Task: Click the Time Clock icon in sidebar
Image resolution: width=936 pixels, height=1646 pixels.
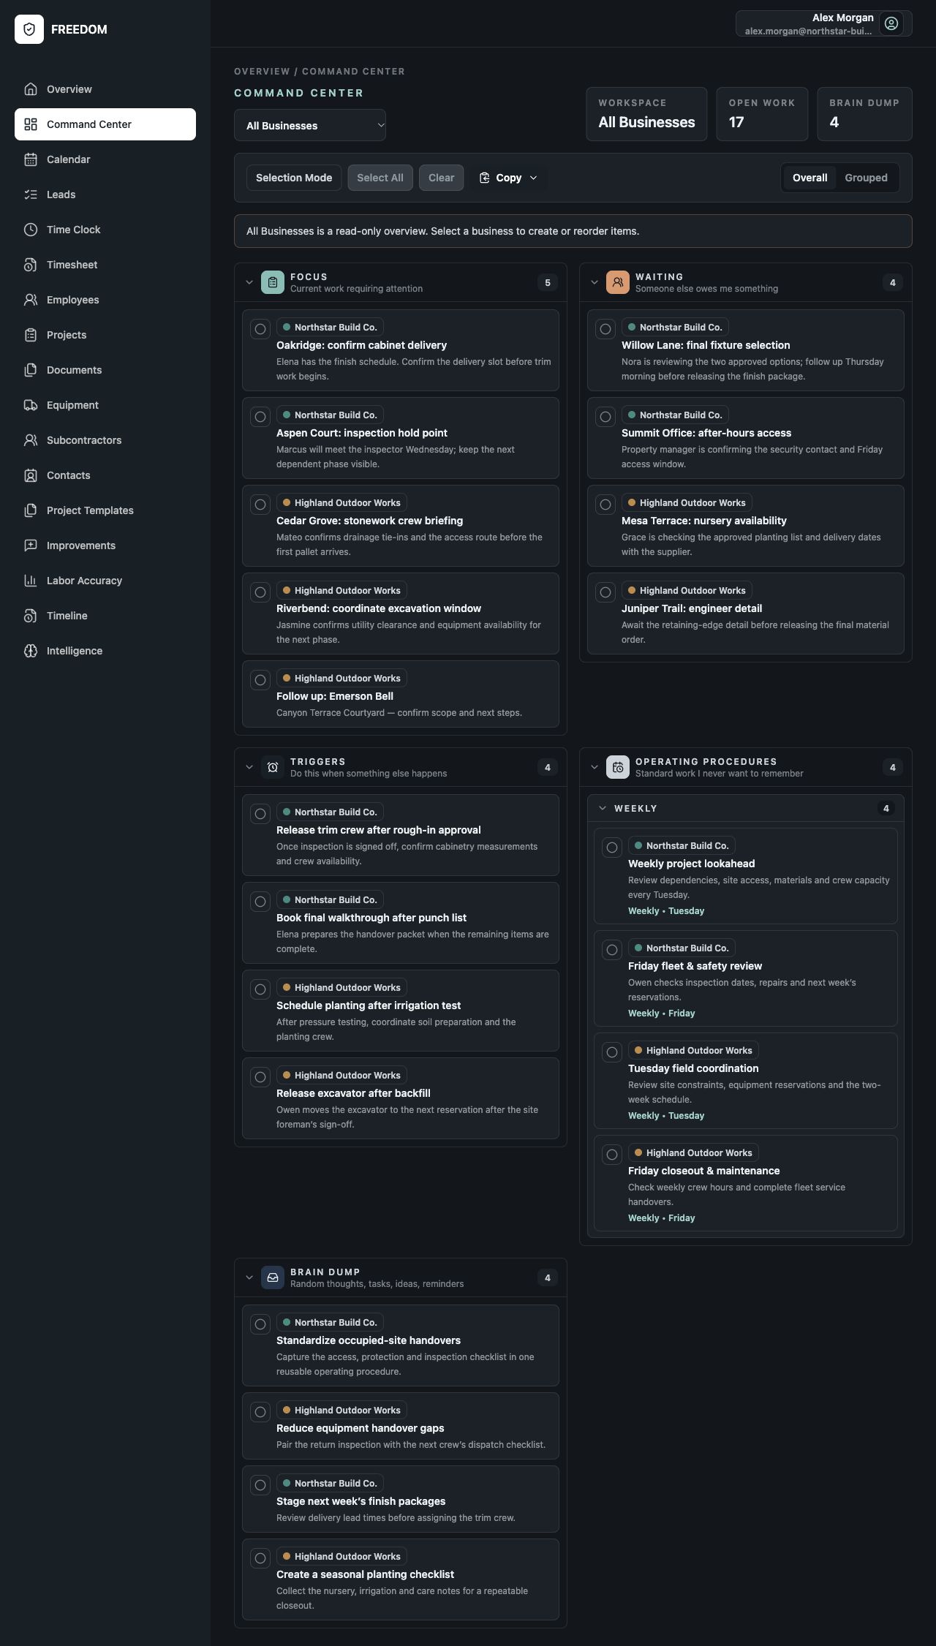Action: click(31, 230)
